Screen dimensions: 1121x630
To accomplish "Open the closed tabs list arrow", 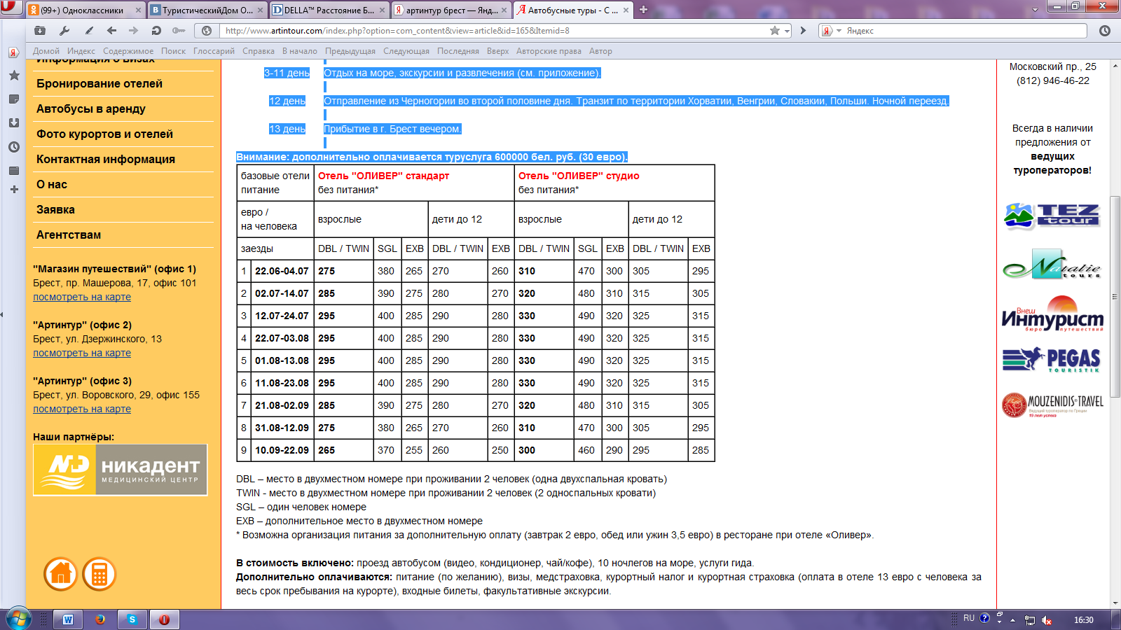I will [1036, 10].
